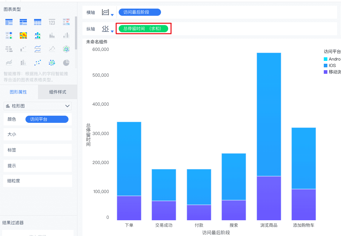
Task: Switch to the 图形属性 tab
Action: tap(18, 92)
